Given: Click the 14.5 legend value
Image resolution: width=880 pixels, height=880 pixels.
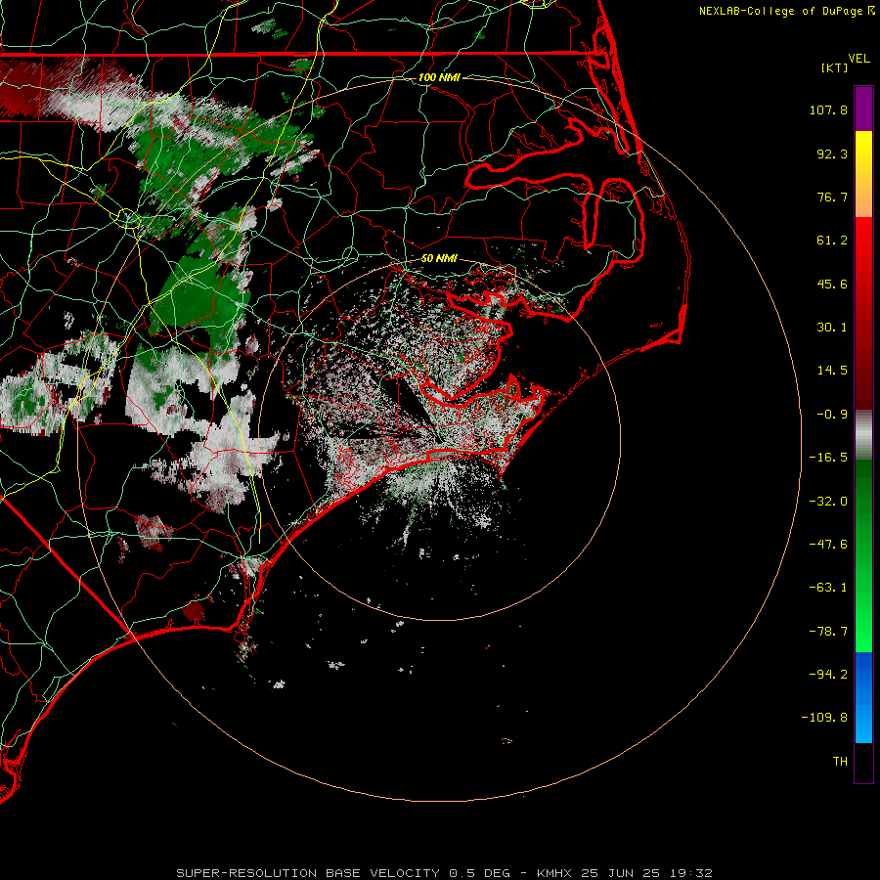Looking at the screenshot, I should [832, 371].
